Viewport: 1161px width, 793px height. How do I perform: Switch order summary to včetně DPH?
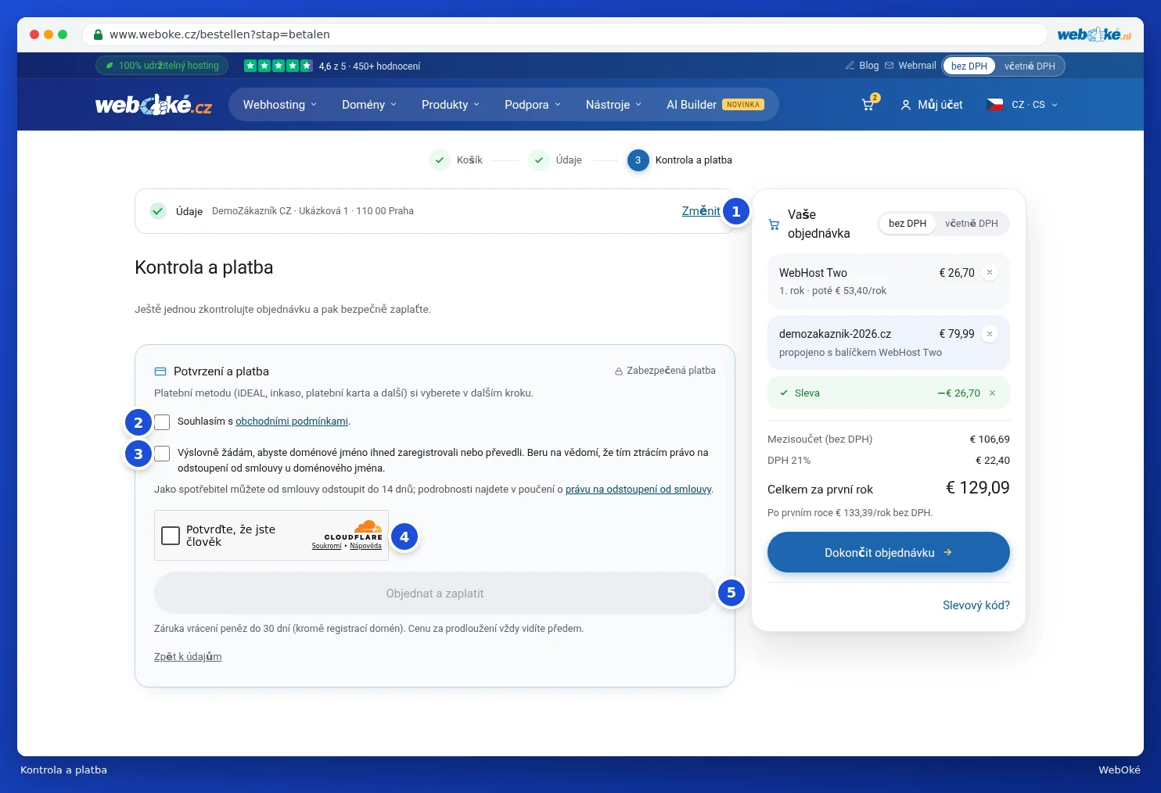click(972, 224)
